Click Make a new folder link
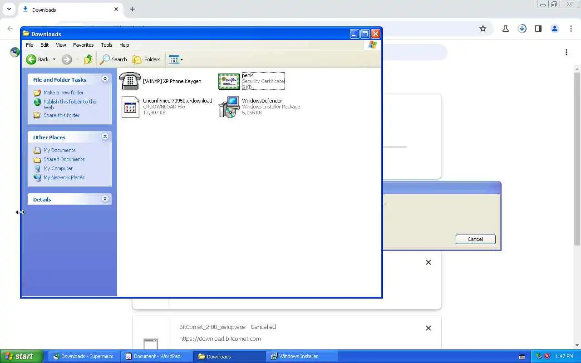 click(64, 93)
